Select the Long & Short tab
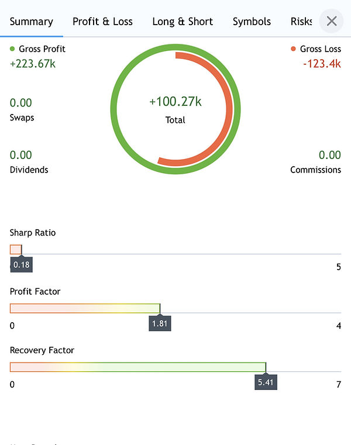The image size is (351, 445). click(183, 22)
